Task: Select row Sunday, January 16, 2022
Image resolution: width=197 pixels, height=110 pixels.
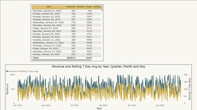Action: [x=66, y=54]
